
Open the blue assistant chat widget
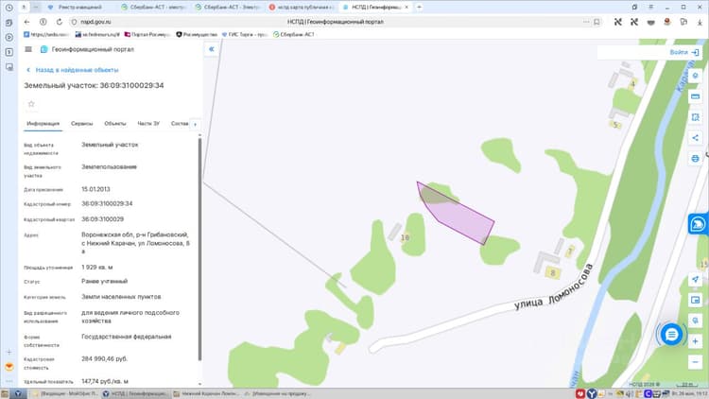pos(699,224)
